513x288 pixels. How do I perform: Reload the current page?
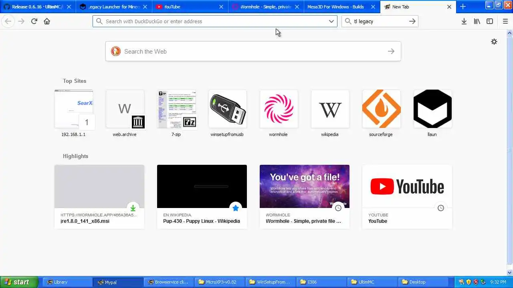point(34,21)
